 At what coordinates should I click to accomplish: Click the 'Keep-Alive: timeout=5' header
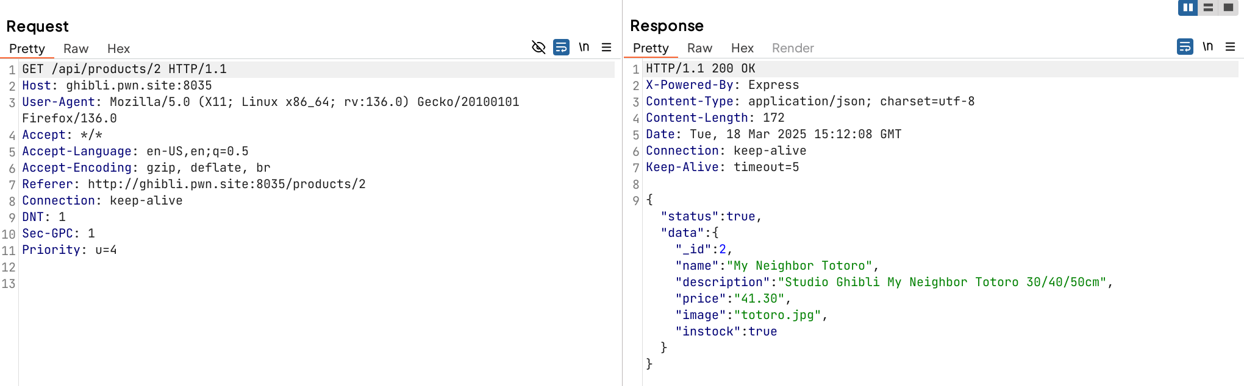point(723,167)
